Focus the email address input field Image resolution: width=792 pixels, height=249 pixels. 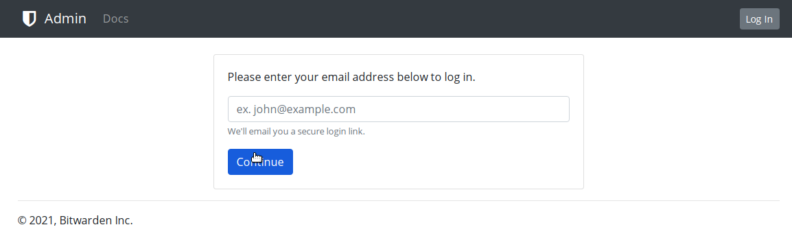click(399, 109)
